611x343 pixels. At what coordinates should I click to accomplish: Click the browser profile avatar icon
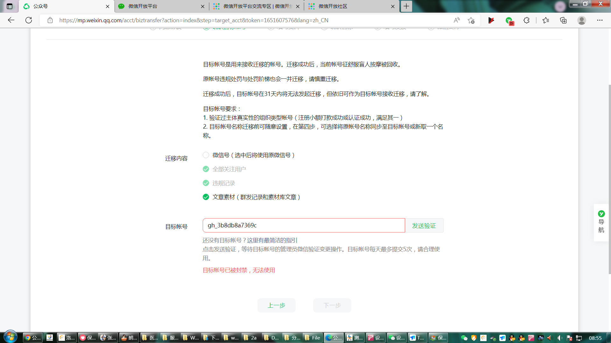581,20
